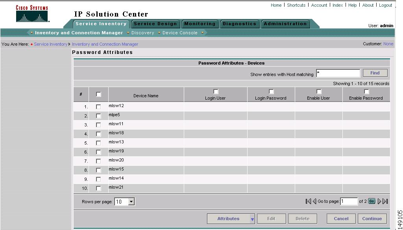Switch to Service Design tab
Screen dimensions: 403x230
pos(155,24)
